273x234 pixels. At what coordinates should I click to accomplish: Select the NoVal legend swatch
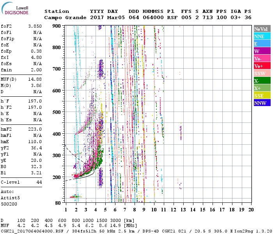(x=262, y=29)
